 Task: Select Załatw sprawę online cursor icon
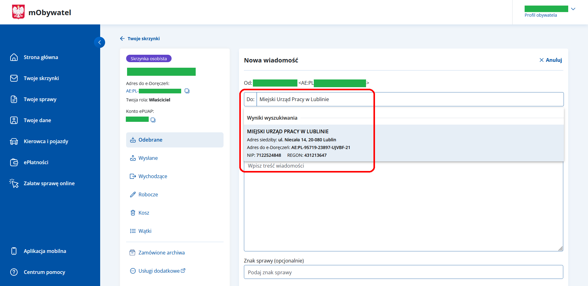[x=14, y=183]
